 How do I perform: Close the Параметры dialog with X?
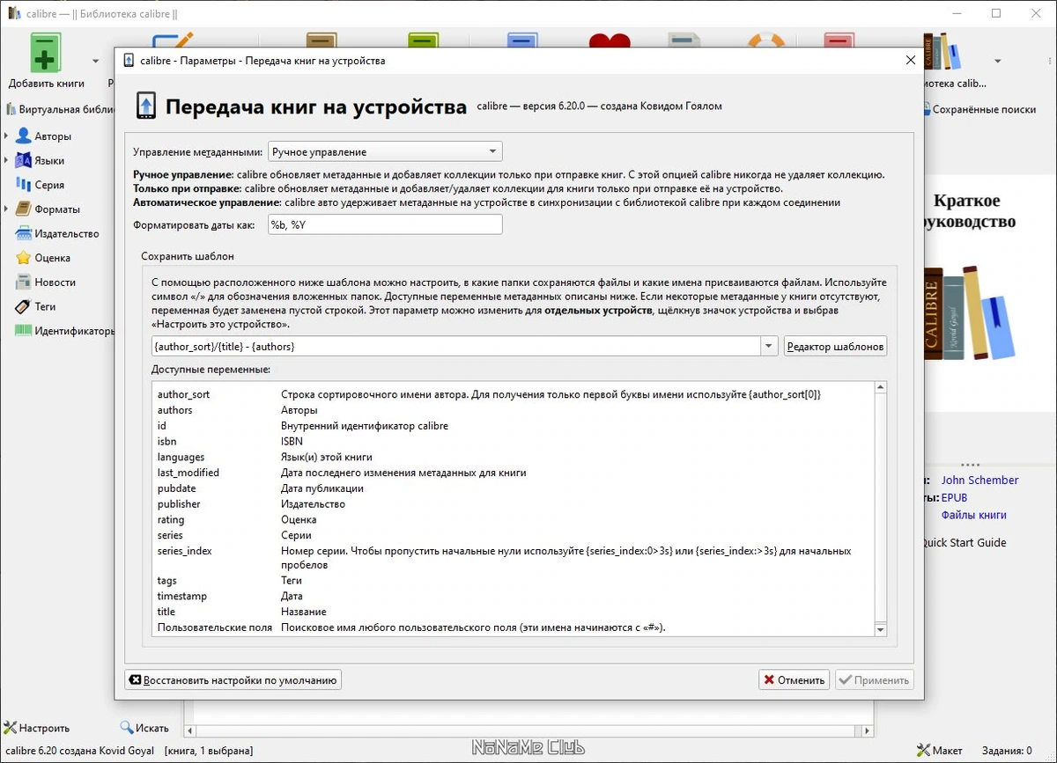(x=911, y=61)
